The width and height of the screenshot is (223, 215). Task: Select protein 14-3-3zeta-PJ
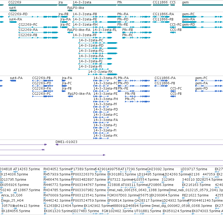pos(101,128)
